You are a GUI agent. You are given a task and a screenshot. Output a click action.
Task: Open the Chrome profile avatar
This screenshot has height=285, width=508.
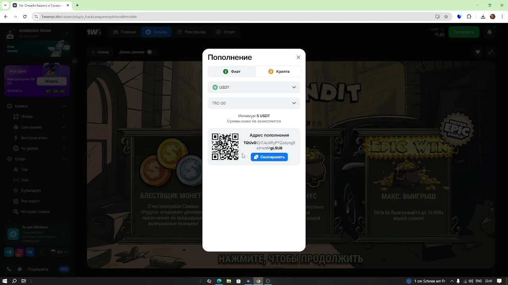pyautogui.click(x=493, y=17)
